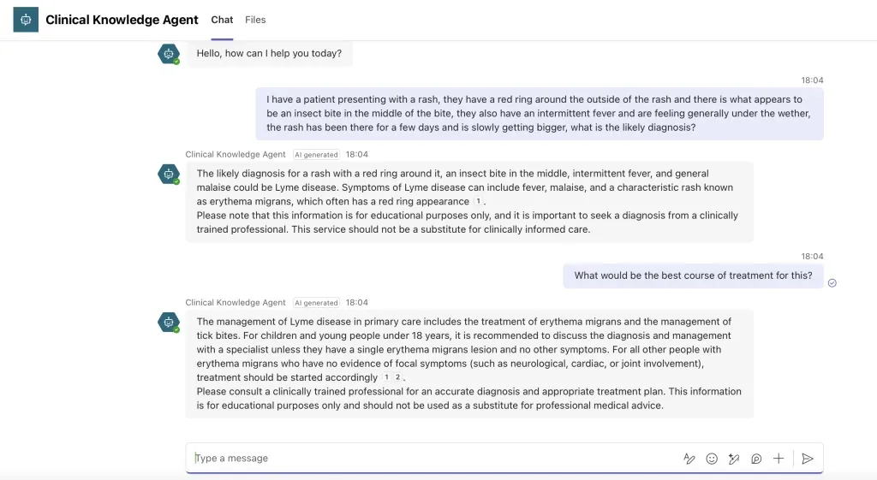Click "AI generated" label on treatment reply

(x=316, y=303)
